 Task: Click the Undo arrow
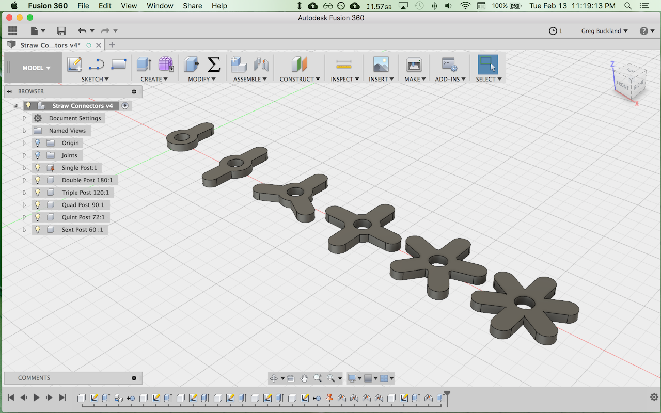82,31
